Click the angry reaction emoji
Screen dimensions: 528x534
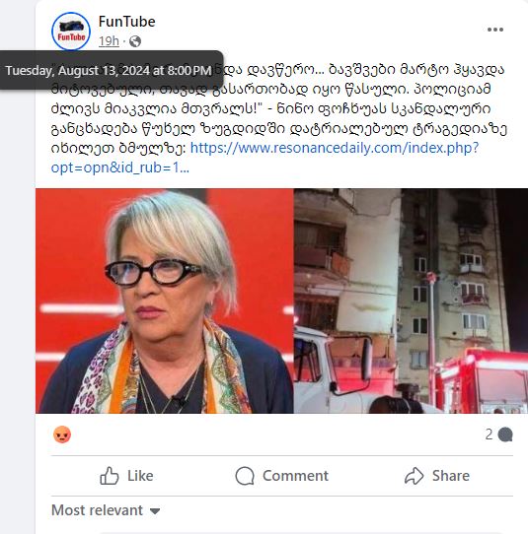click(62, 434)
